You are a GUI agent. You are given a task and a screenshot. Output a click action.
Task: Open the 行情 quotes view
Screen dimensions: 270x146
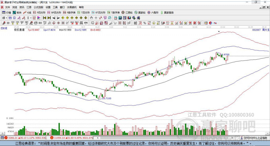[6, 13]
